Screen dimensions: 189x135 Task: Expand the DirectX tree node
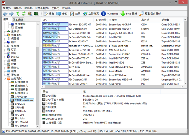[5, 57]
